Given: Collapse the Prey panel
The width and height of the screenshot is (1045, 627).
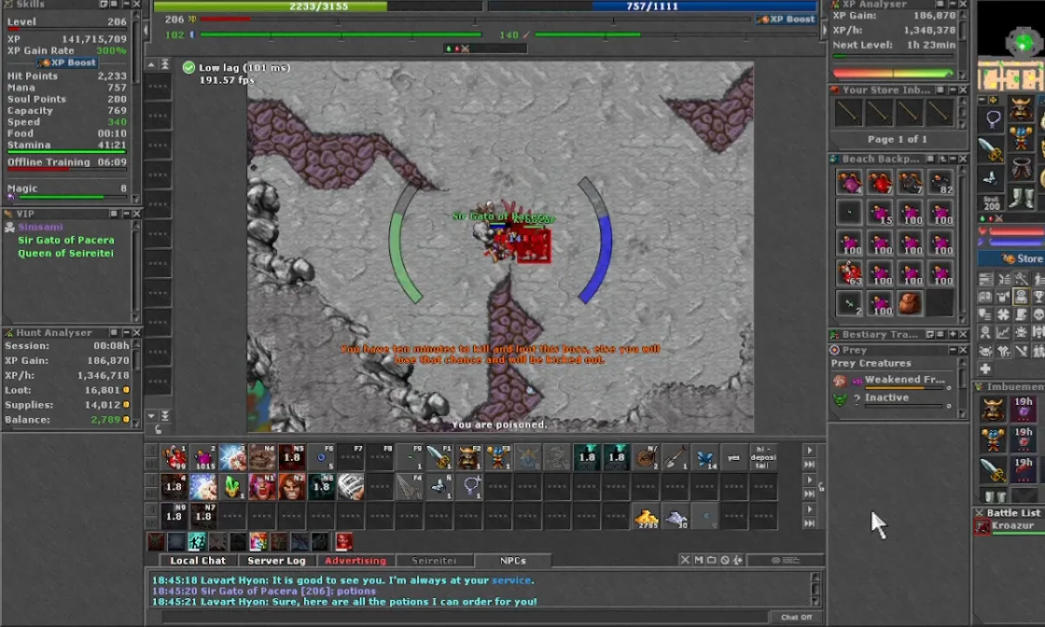Looking at the screenshot, I should [953, 349].
